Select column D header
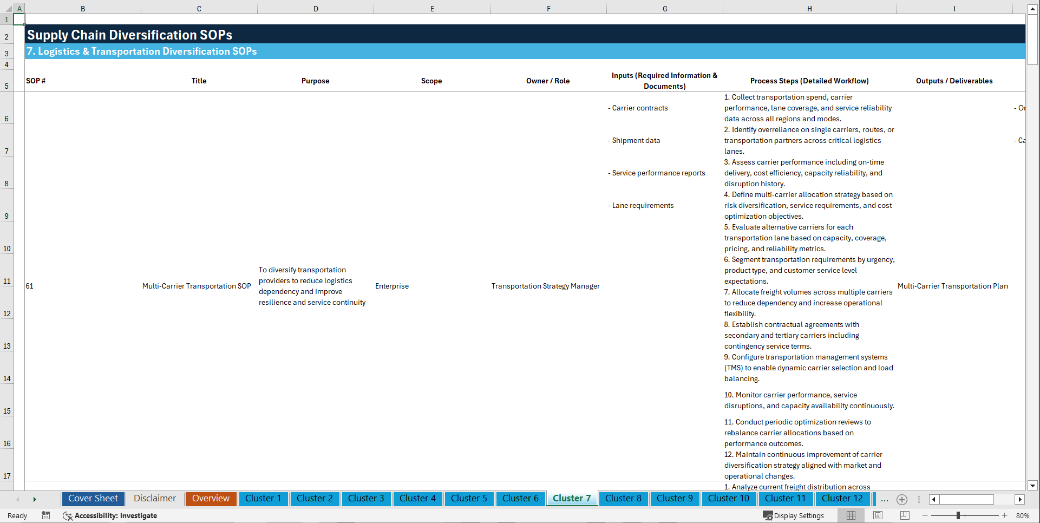The image size is (1040, 523). click(x=316, y=9)
